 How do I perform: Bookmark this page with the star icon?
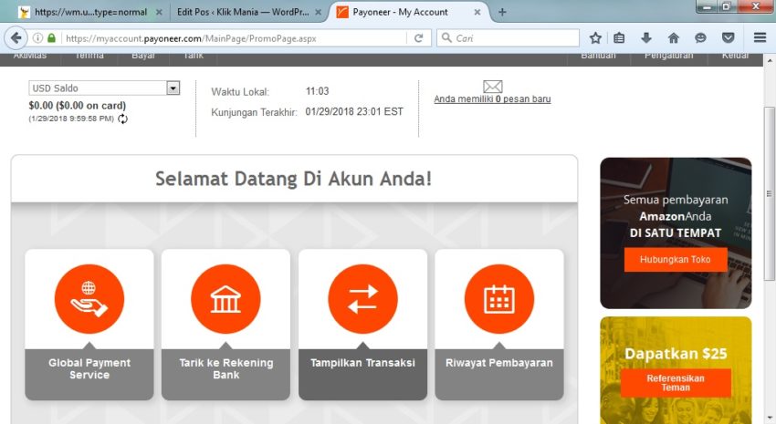coord(595,38)
